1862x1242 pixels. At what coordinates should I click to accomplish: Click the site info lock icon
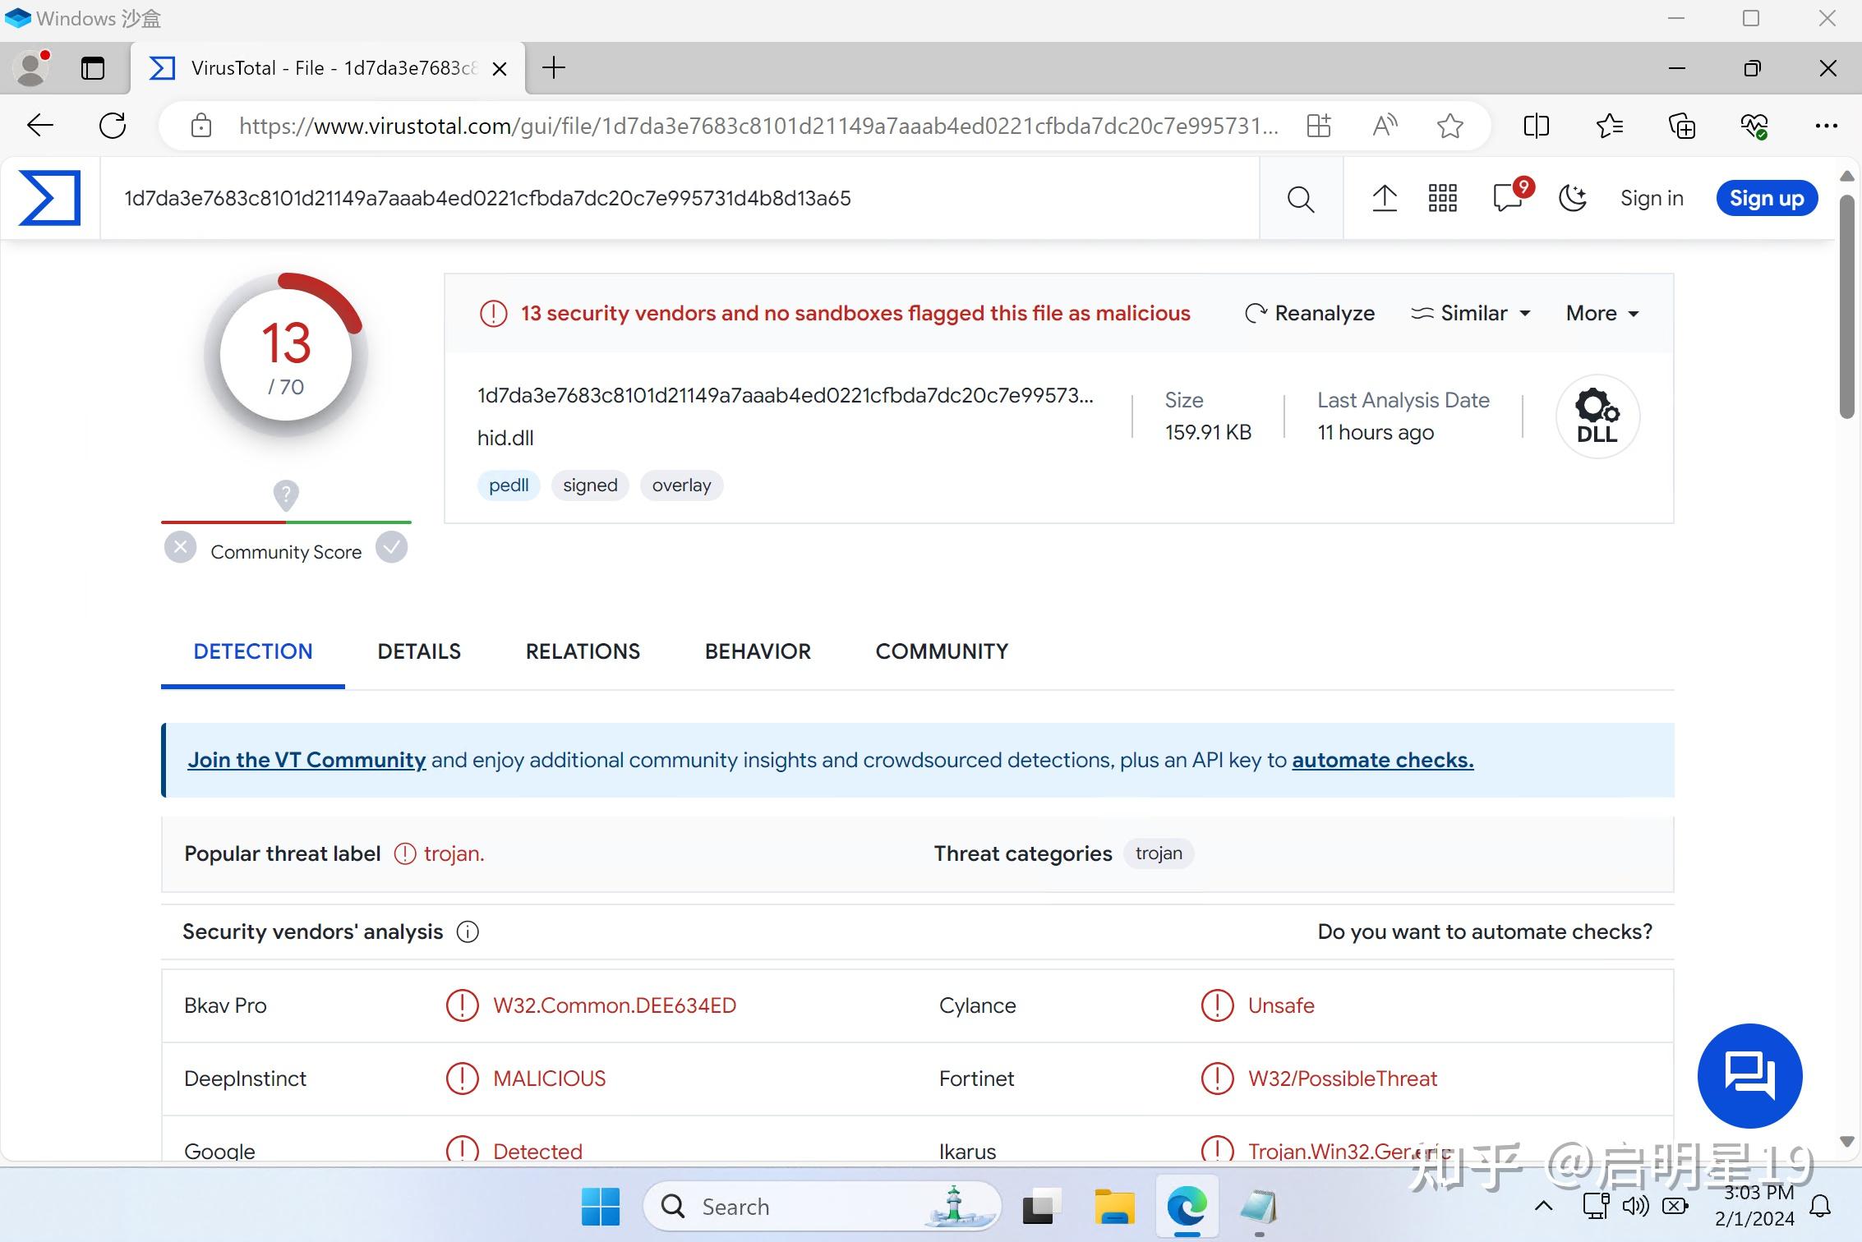coord(201,126)
